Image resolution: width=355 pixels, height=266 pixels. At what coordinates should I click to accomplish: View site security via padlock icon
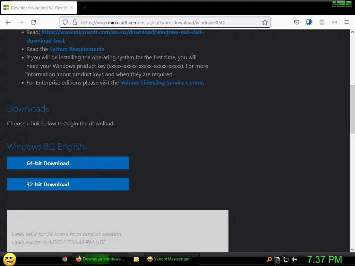pyautogui.click(x=75, y=22)
